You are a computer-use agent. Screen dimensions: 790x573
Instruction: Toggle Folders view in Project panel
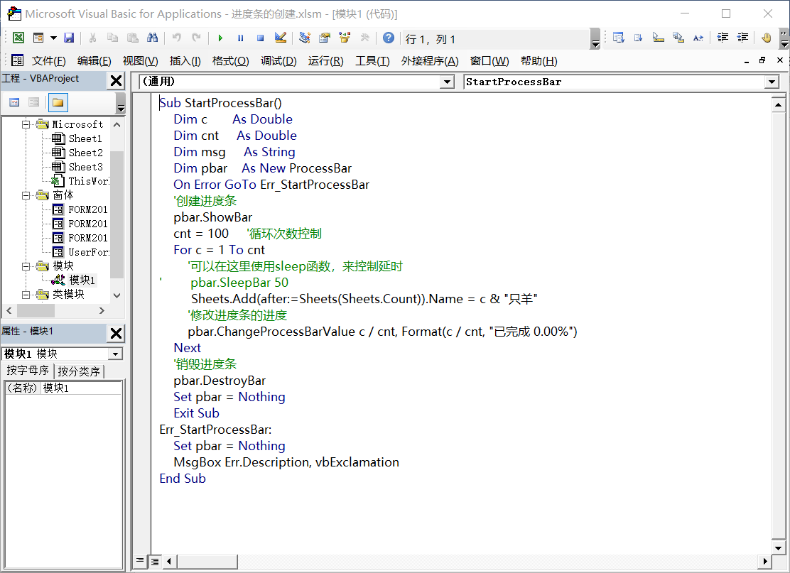[x=58, y=103]
